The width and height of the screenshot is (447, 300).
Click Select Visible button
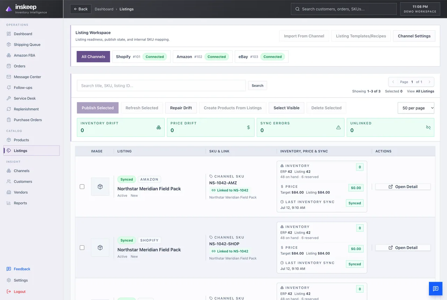pos(286,108)
